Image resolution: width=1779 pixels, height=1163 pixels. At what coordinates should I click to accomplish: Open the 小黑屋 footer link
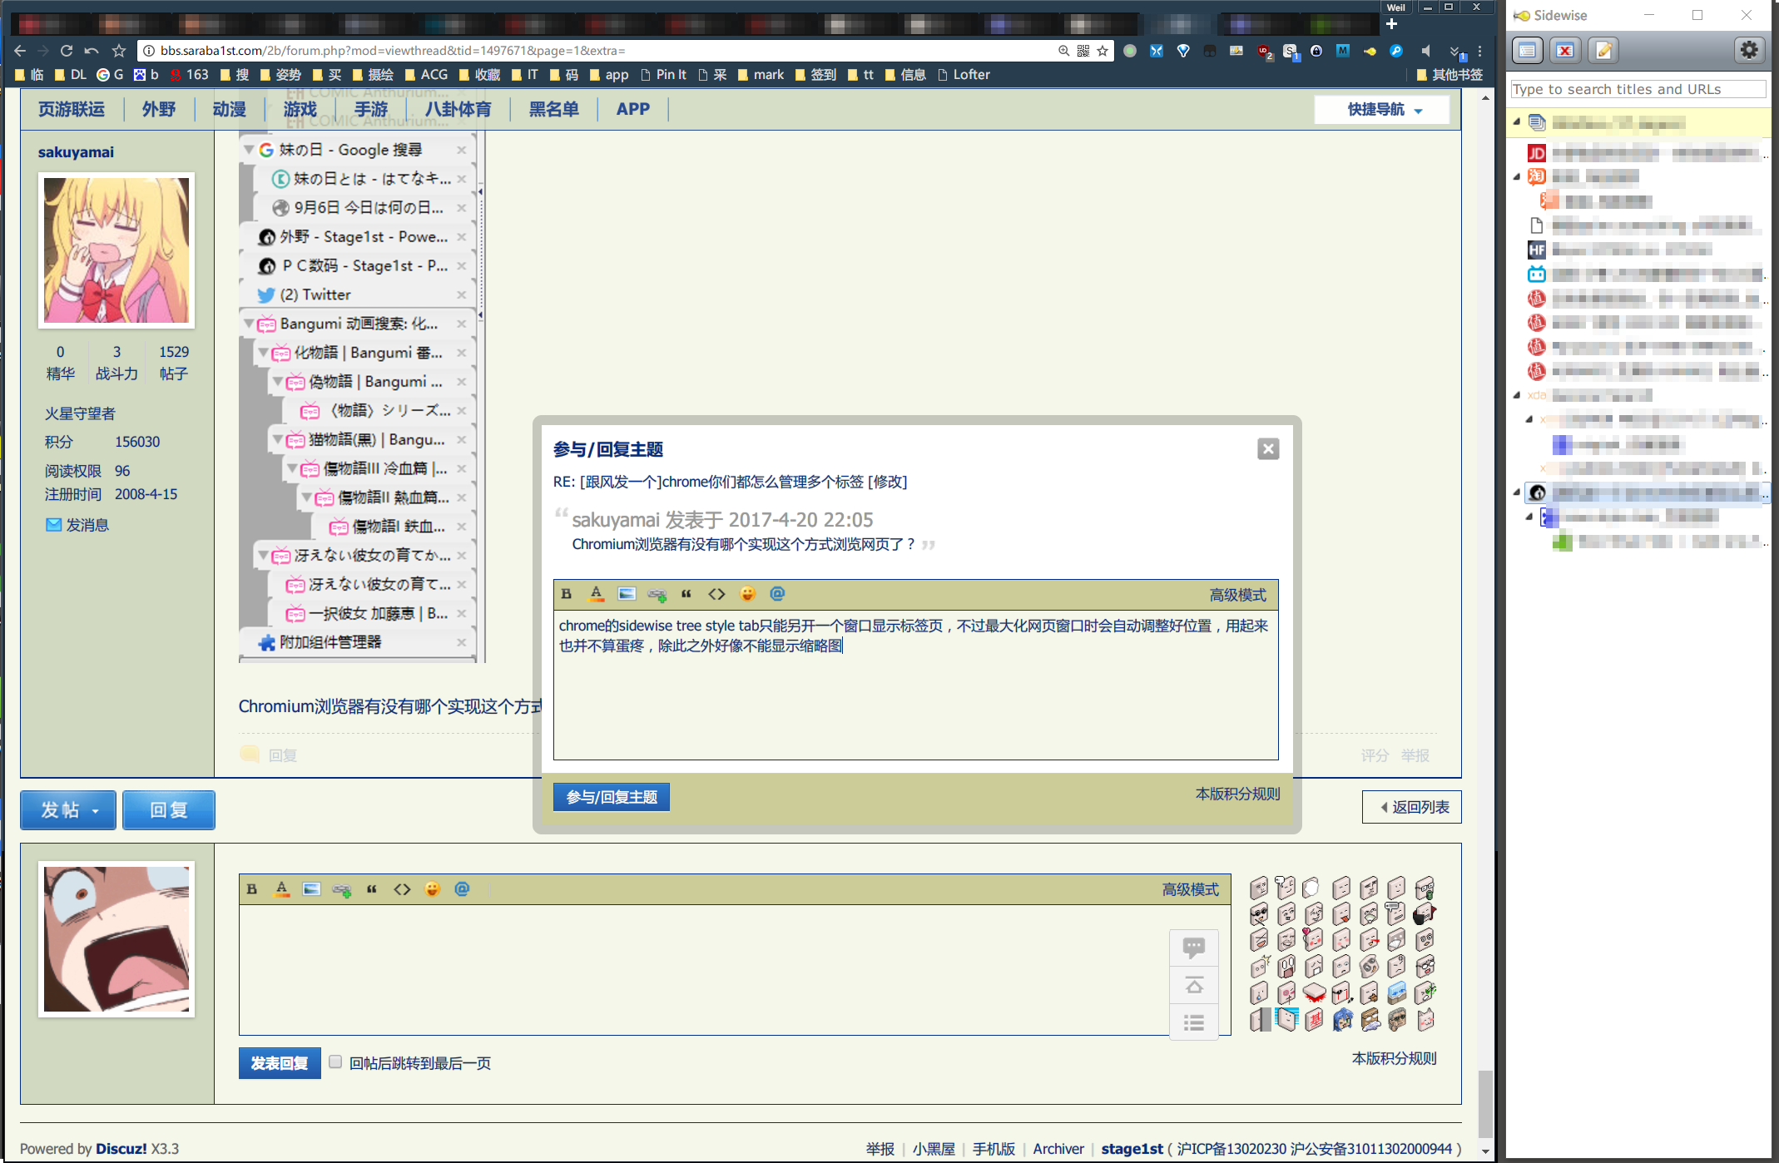(934, 1149)
